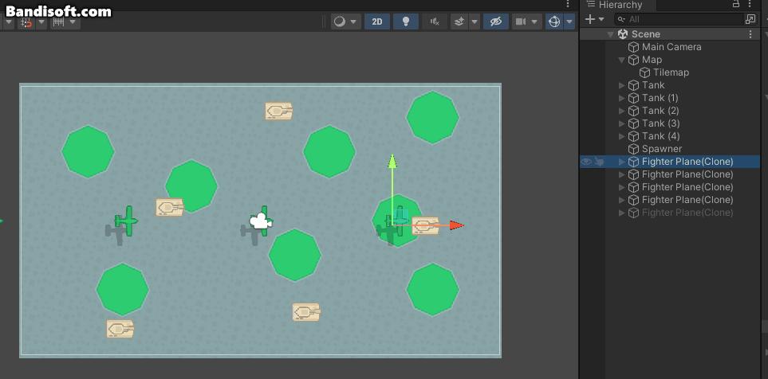Viewport: 768px width, 379px height.
Task: Toggle the Gizmos globe icon
Action: tap(554, 21)
